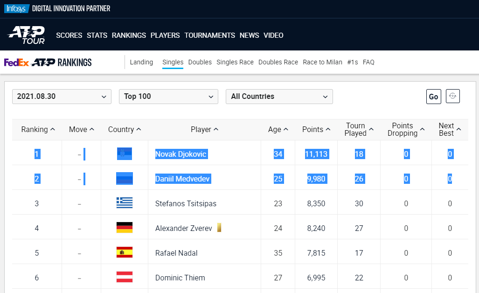The height and width of the screenshot is (293, 479).
Task: Switch to the Doubles Race tab
Action: 278,62
